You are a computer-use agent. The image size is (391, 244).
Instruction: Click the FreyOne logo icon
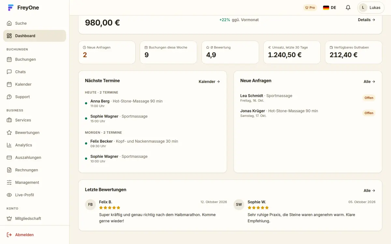(11, 8)
